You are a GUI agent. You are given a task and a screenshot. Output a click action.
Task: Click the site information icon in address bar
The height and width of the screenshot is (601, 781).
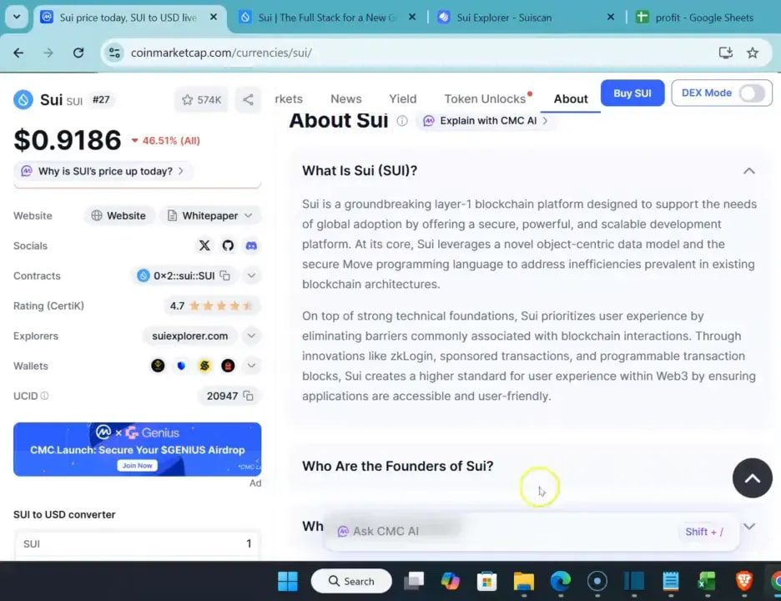pos(114,53)
